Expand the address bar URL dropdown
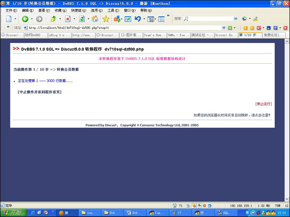 (224, 28)
